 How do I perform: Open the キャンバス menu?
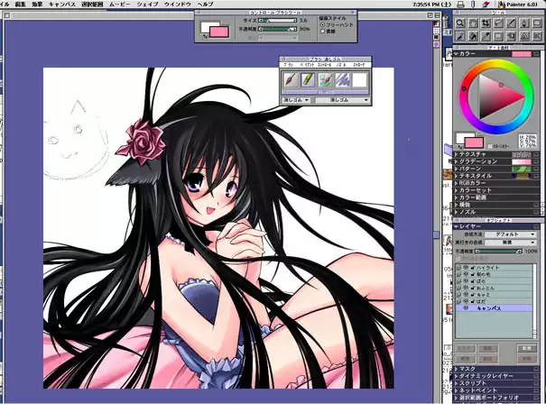pyautogui.click(x=63, y=5)
